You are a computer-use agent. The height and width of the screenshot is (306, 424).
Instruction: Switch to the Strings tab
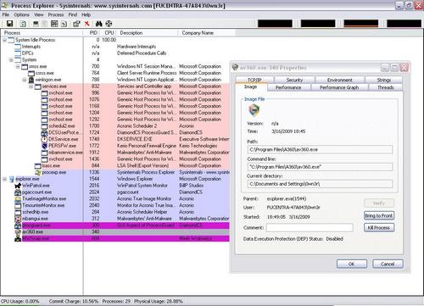[x=383, y=80]
